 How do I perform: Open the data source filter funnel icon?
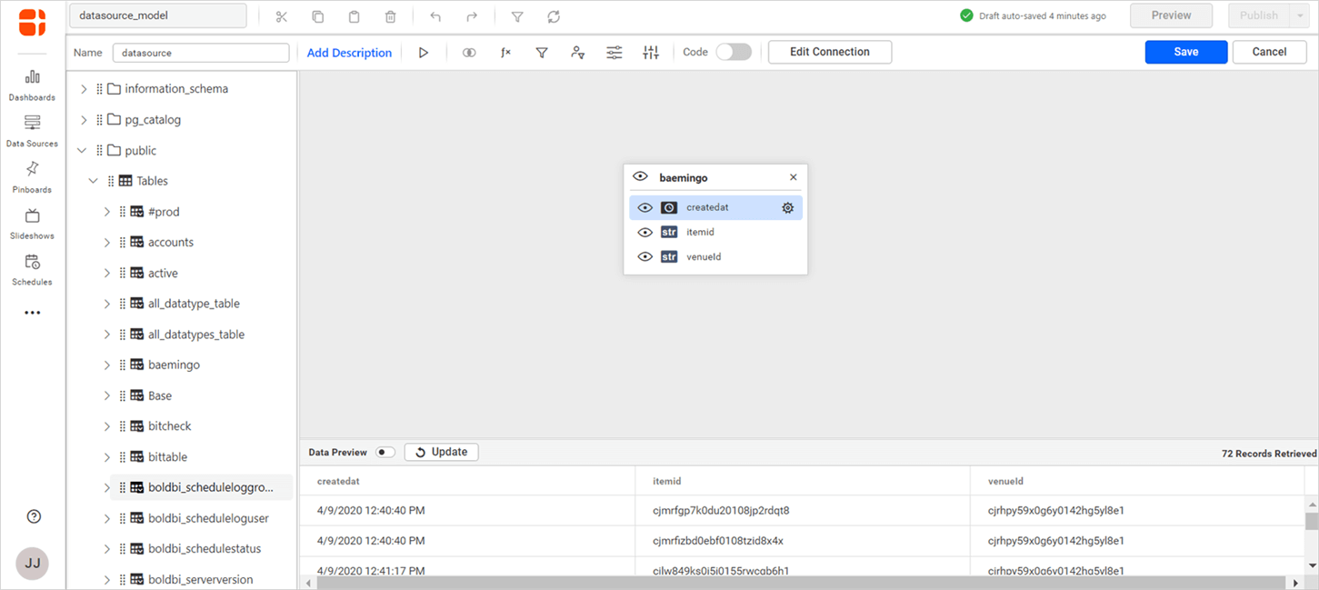542,53
